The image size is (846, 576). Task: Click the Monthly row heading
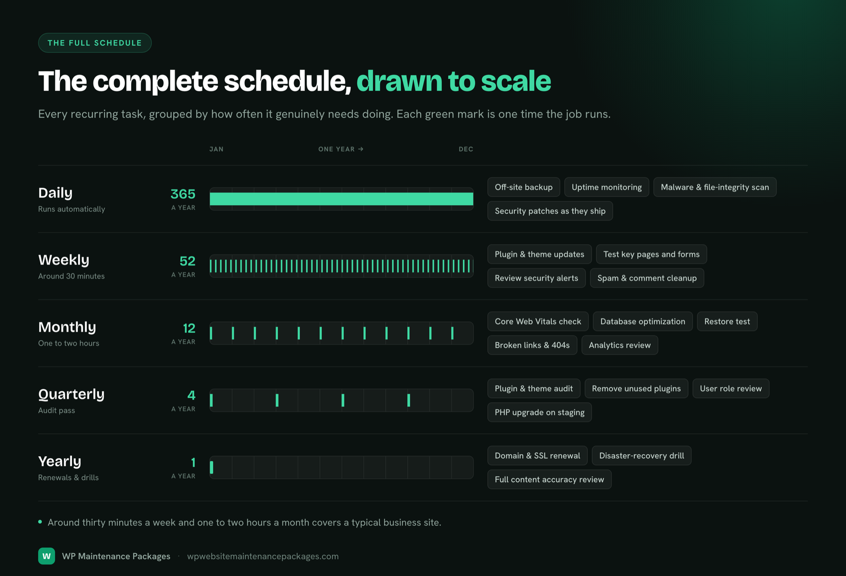(67, 327)
